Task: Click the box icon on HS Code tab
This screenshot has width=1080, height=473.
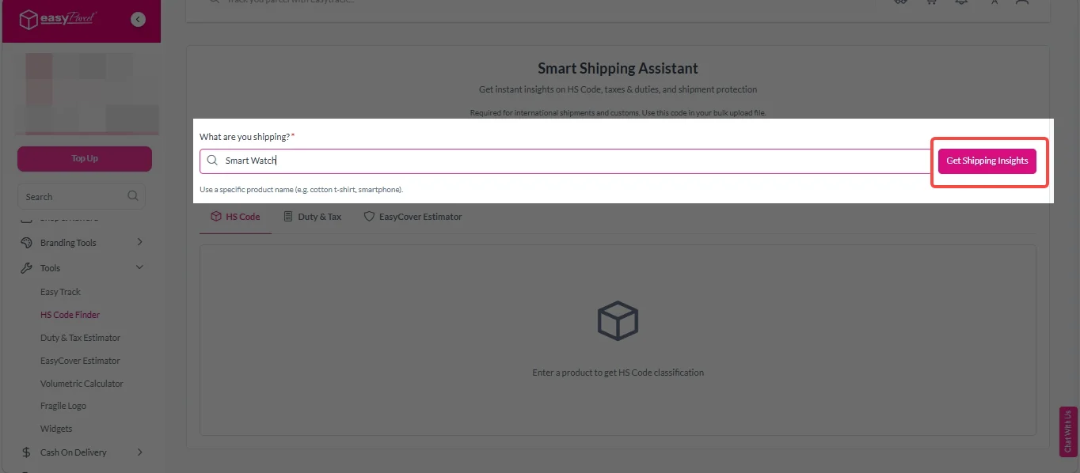Action: [x=215, y=215]
